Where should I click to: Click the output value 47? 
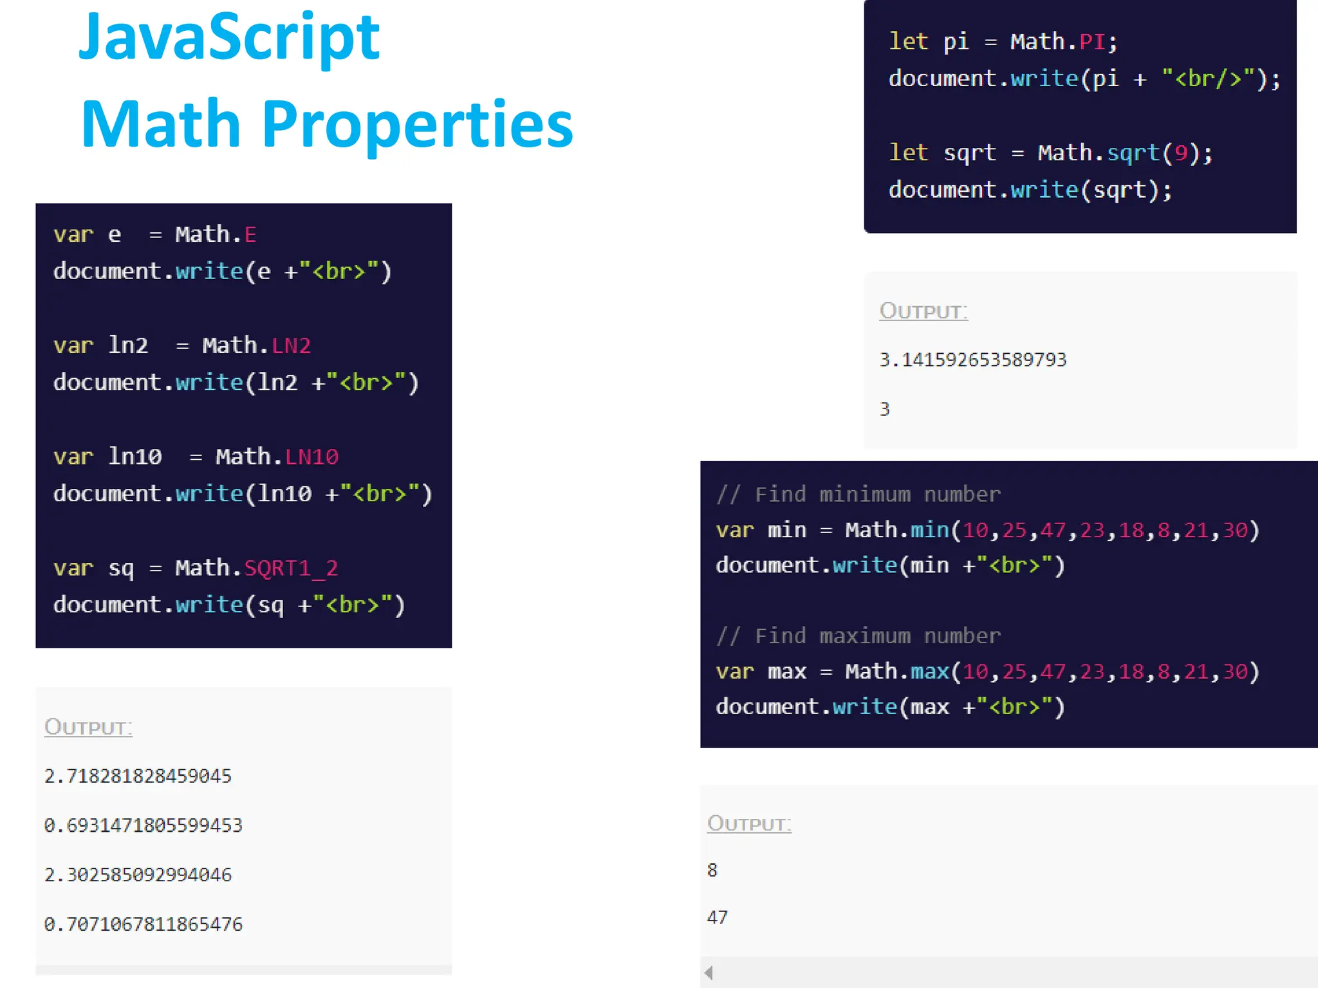718,917
